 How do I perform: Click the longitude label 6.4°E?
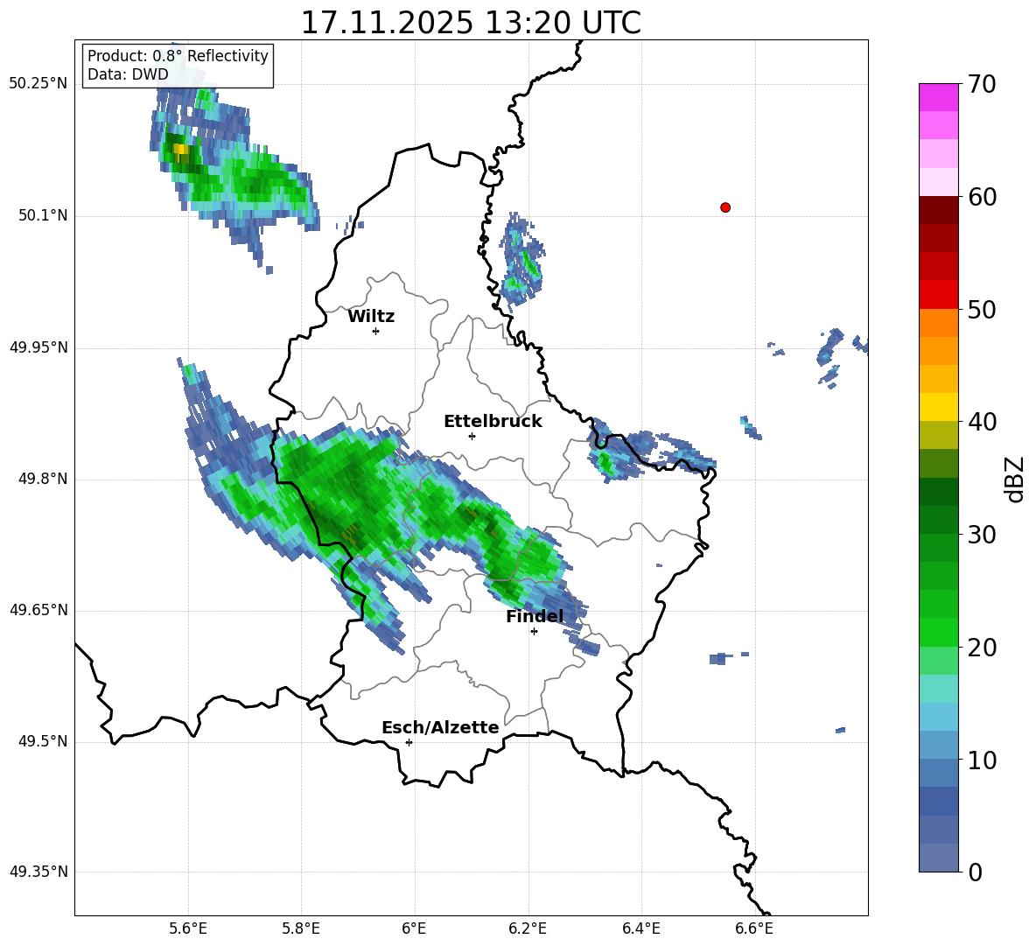point(641,928)
